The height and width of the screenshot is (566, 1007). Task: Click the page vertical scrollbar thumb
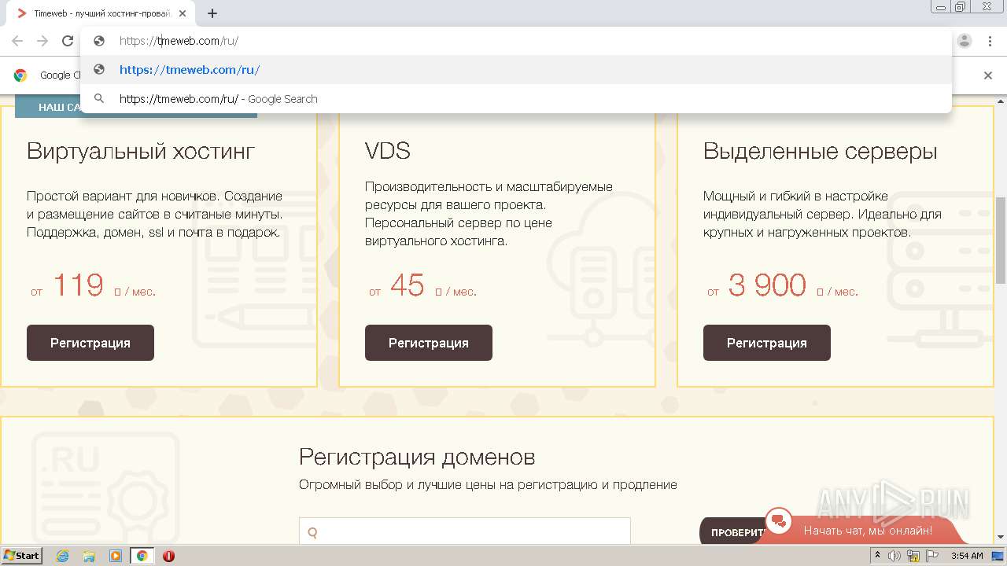click(x=1001, y=240)
